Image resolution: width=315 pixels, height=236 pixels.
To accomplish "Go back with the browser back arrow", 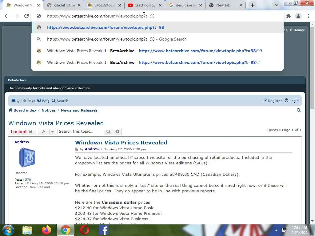I will coord(7,16).
